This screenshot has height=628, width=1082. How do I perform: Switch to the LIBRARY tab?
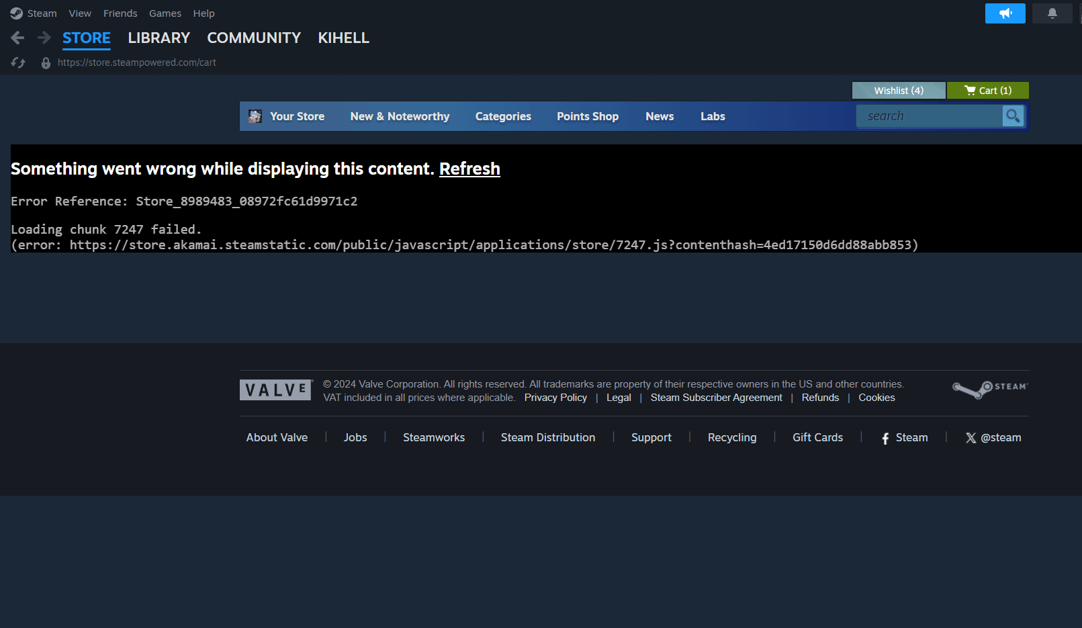click(x=159, y=38)
